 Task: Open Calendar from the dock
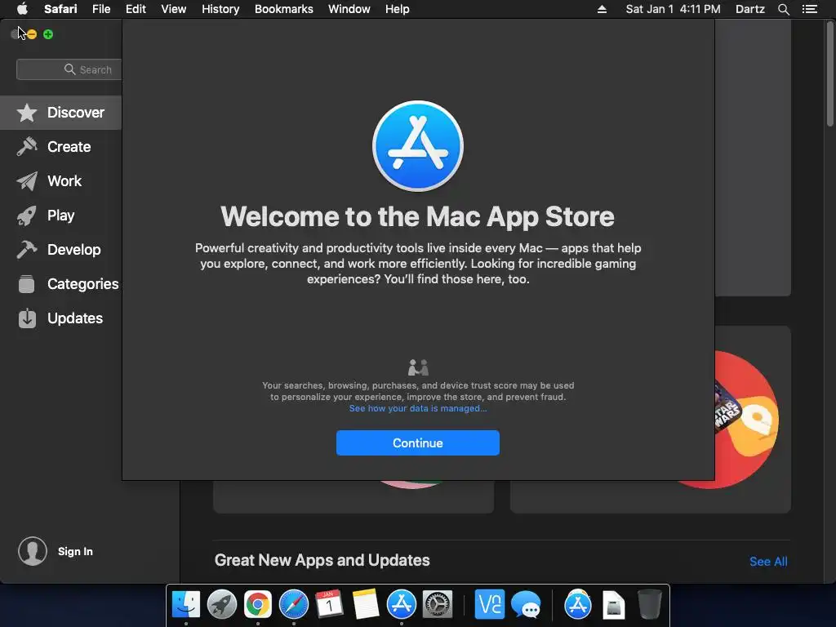coord(330,605)
